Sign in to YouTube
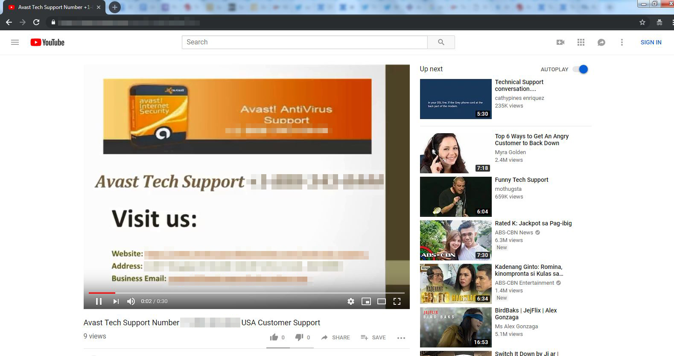This screenshot has width=674, height=356. (x=651, y=42)
